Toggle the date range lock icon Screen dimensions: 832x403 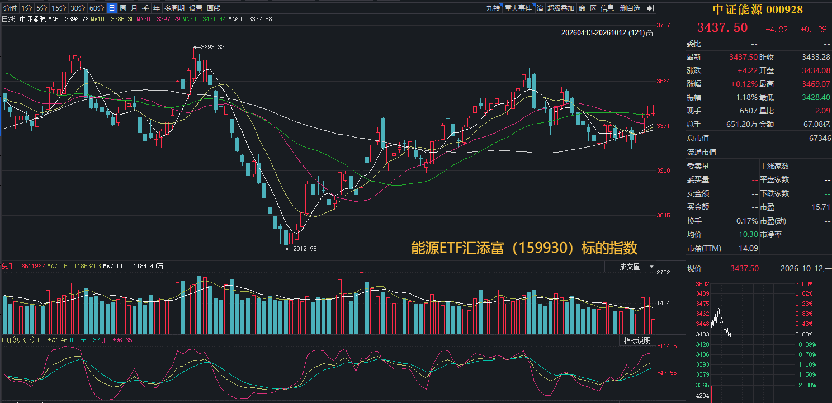click(x=649, y=34)
